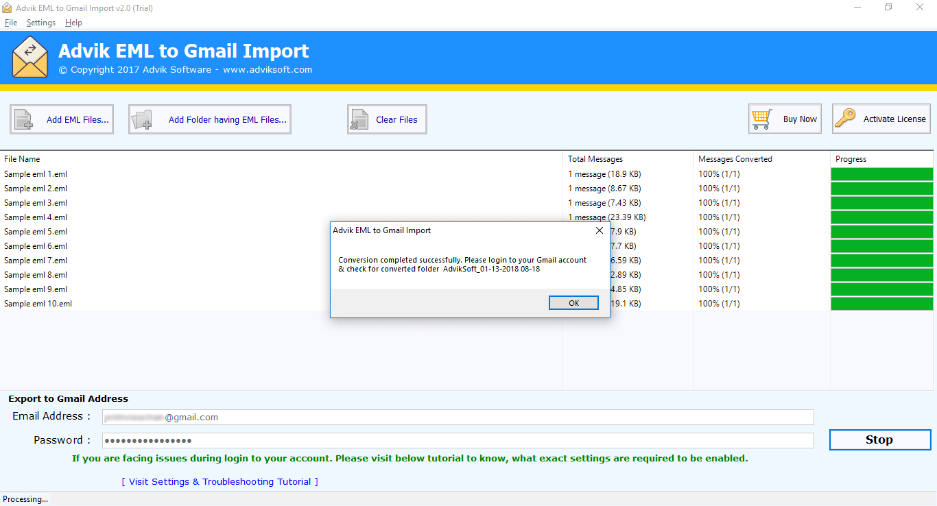Click the www.adviksoft.com text in the banner
Image resolution: width=937 pixels, height=506 pixels.
point(268,69)
